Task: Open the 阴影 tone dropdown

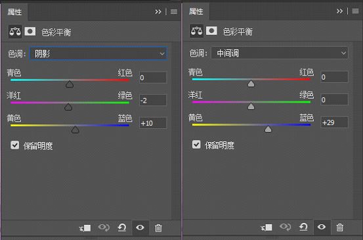Action: pos(98,53)
